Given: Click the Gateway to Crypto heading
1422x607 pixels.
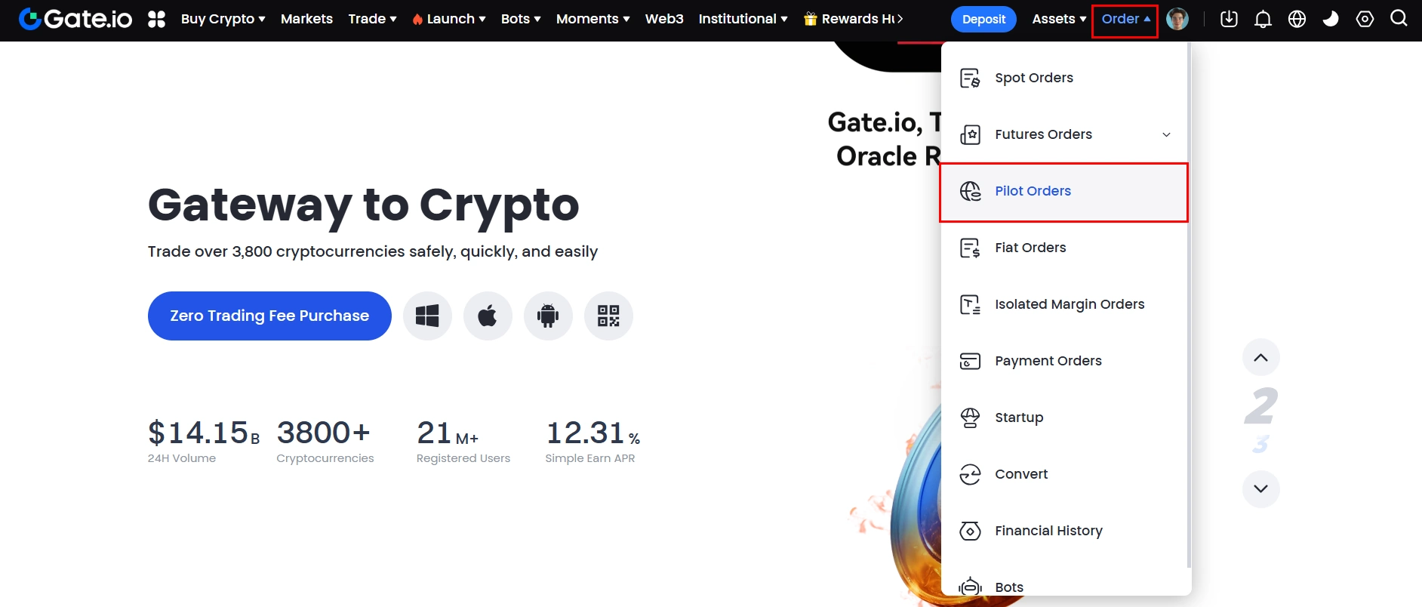Looking at the screenshot, I should coord(363,205).
